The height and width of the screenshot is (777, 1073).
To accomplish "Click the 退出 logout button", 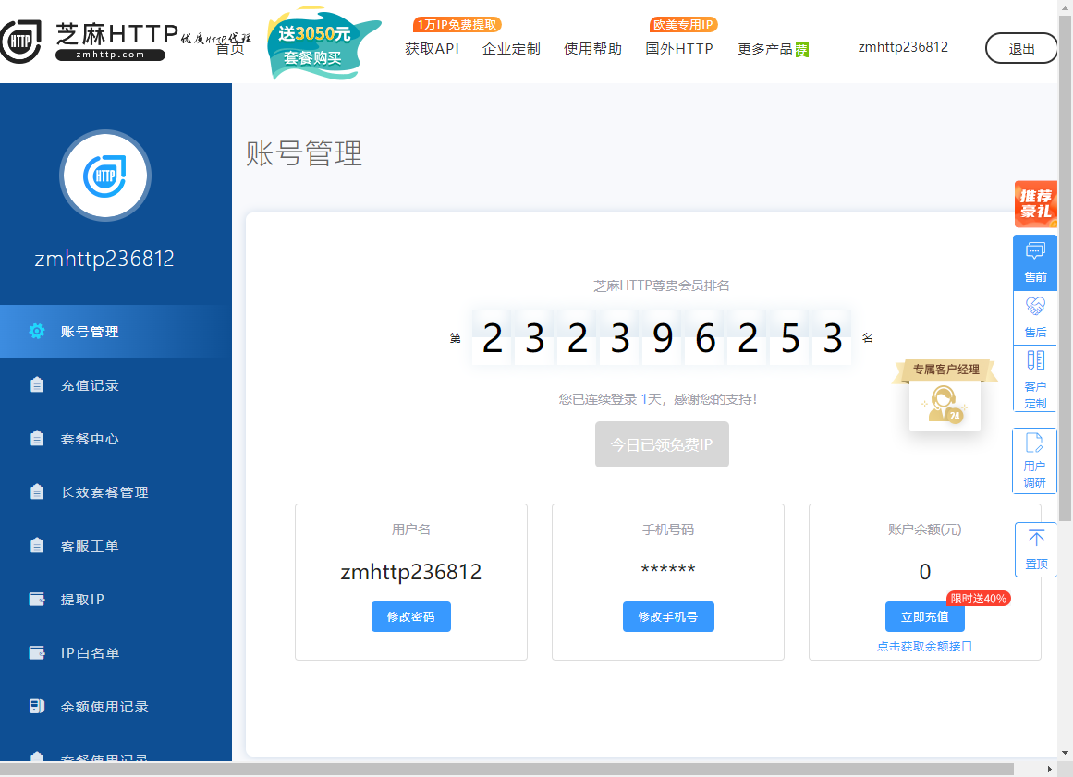I will point(1021,49).
